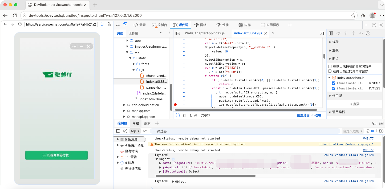Open browser favorites list icon
Screen dimensions: 385x189
pos(363,15)
